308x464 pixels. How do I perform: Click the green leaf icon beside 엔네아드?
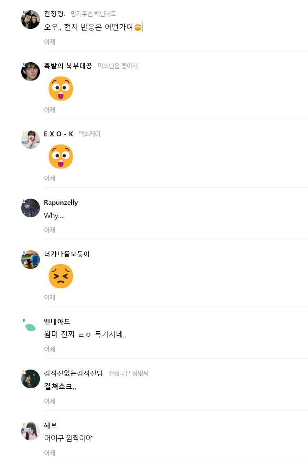coord(30,327)
